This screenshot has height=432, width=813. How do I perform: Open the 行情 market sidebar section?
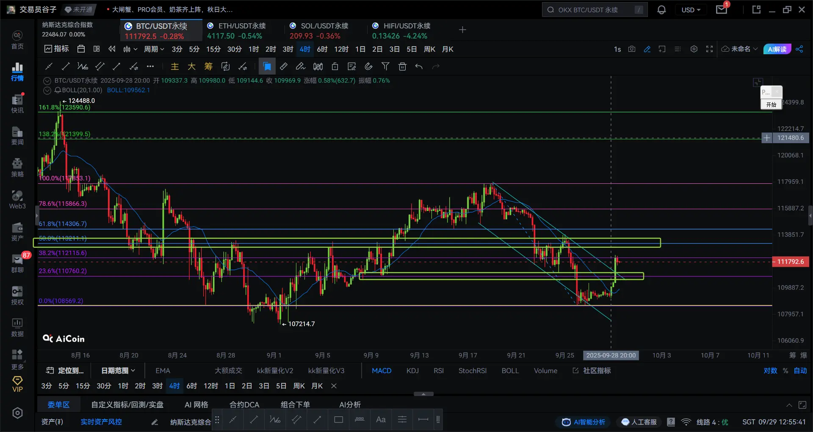pyautogui.click(x=17, y=72)
